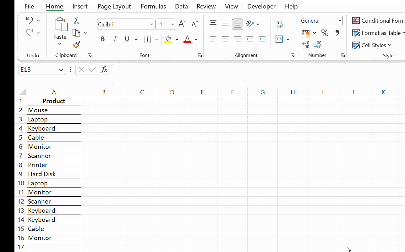Apply bold formatting
The height and width of the screenshot is (252, 405).
(x=103, y=39)
